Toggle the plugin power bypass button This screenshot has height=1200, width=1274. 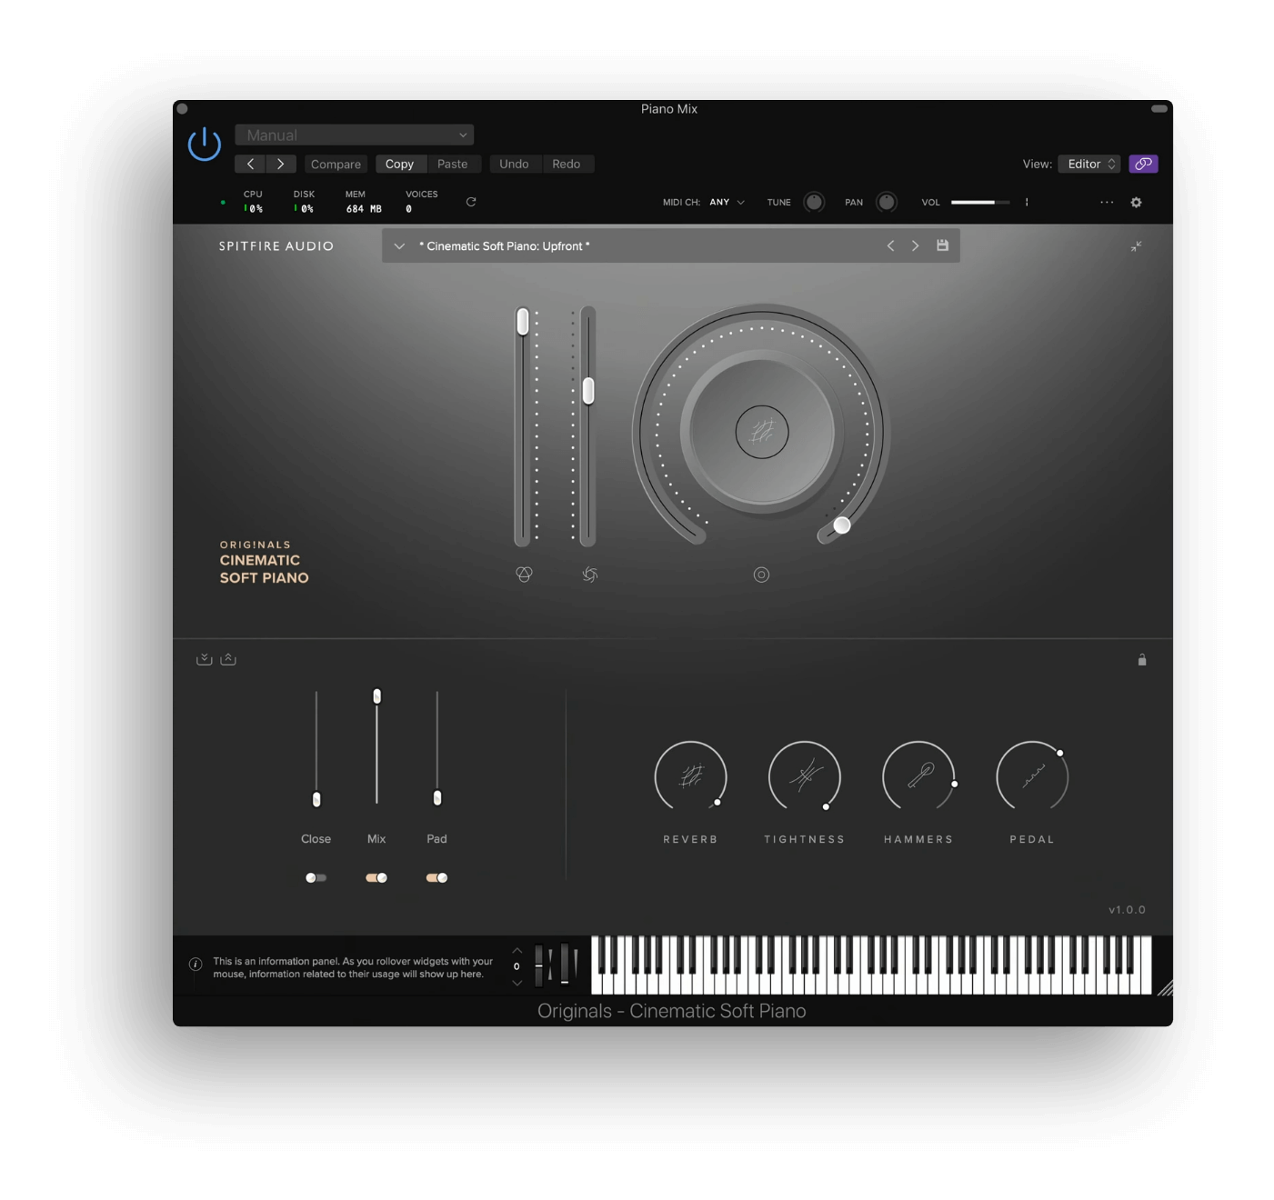(204, 145)
